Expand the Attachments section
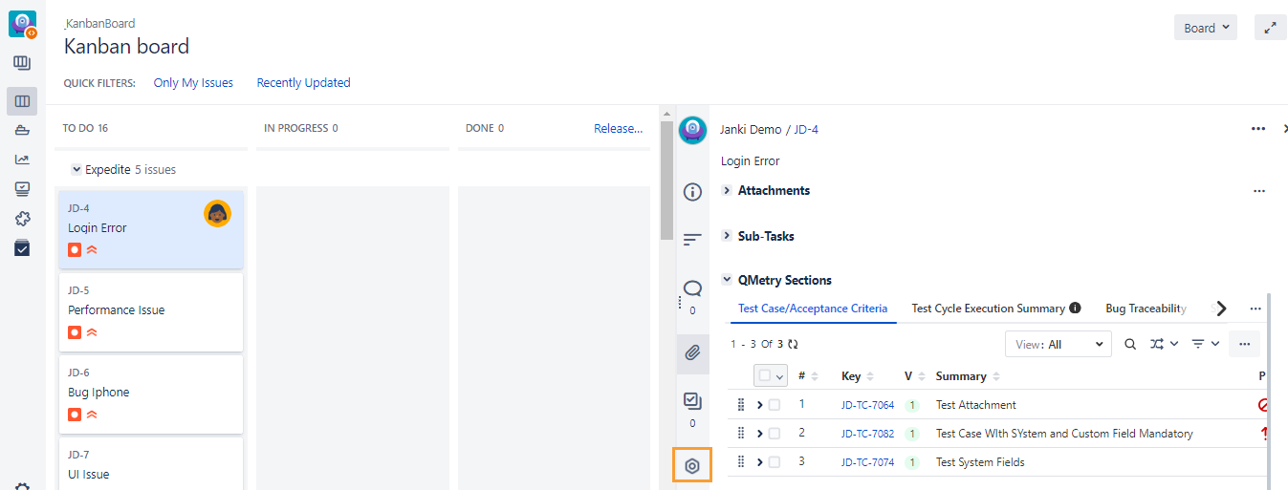The height and width of the screenshot is (490, 1288). point(727,191)
